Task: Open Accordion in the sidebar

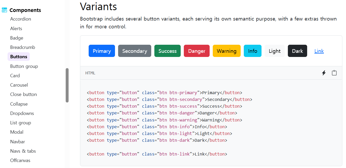Action: pyautogui.click(x=21, y=19)
